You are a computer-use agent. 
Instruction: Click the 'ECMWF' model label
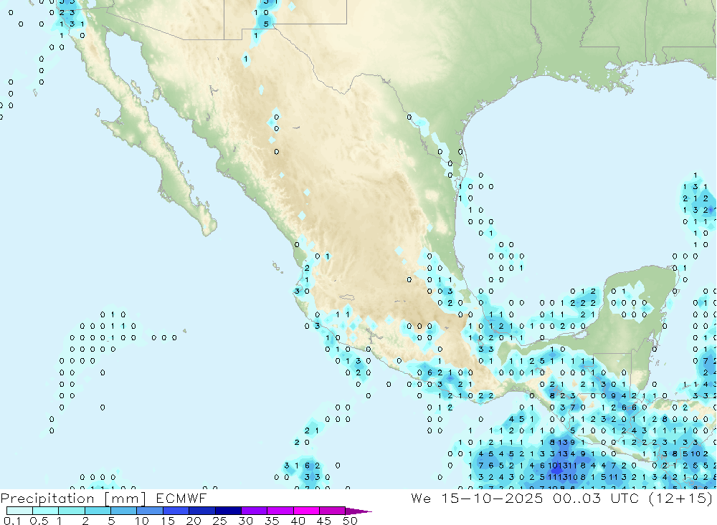(x=181, y=498)
